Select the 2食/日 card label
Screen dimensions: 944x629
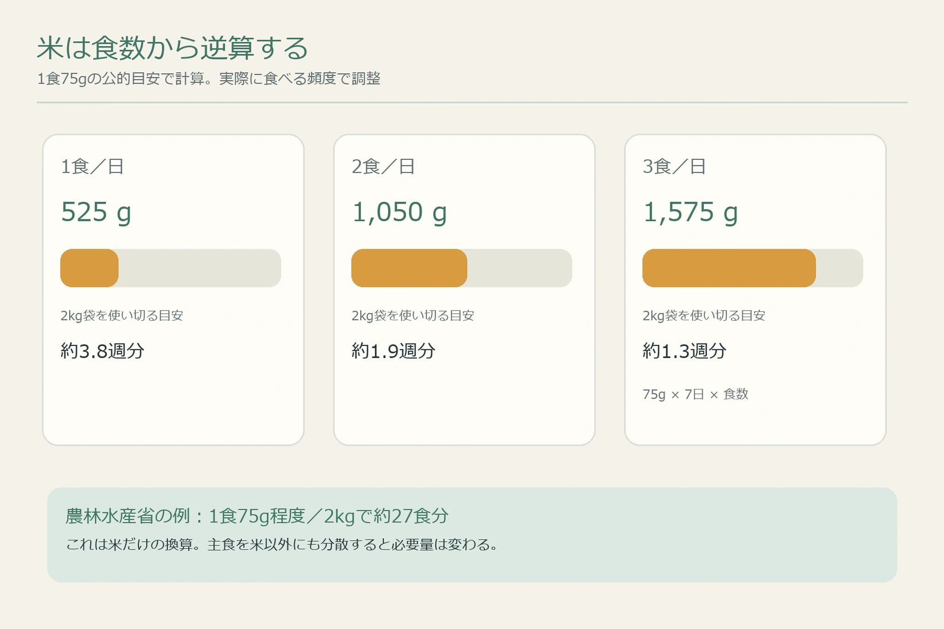383,166
